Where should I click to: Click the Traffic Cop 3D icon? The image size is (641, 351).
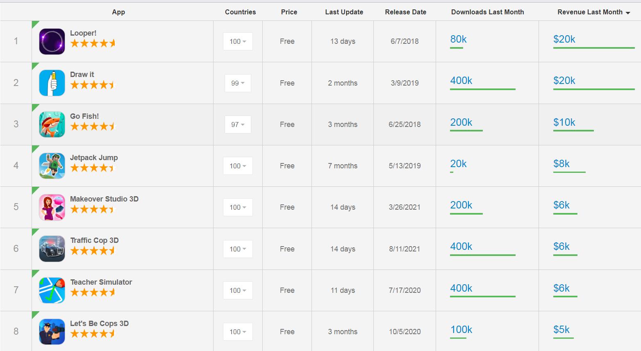(x=52, y=249)
